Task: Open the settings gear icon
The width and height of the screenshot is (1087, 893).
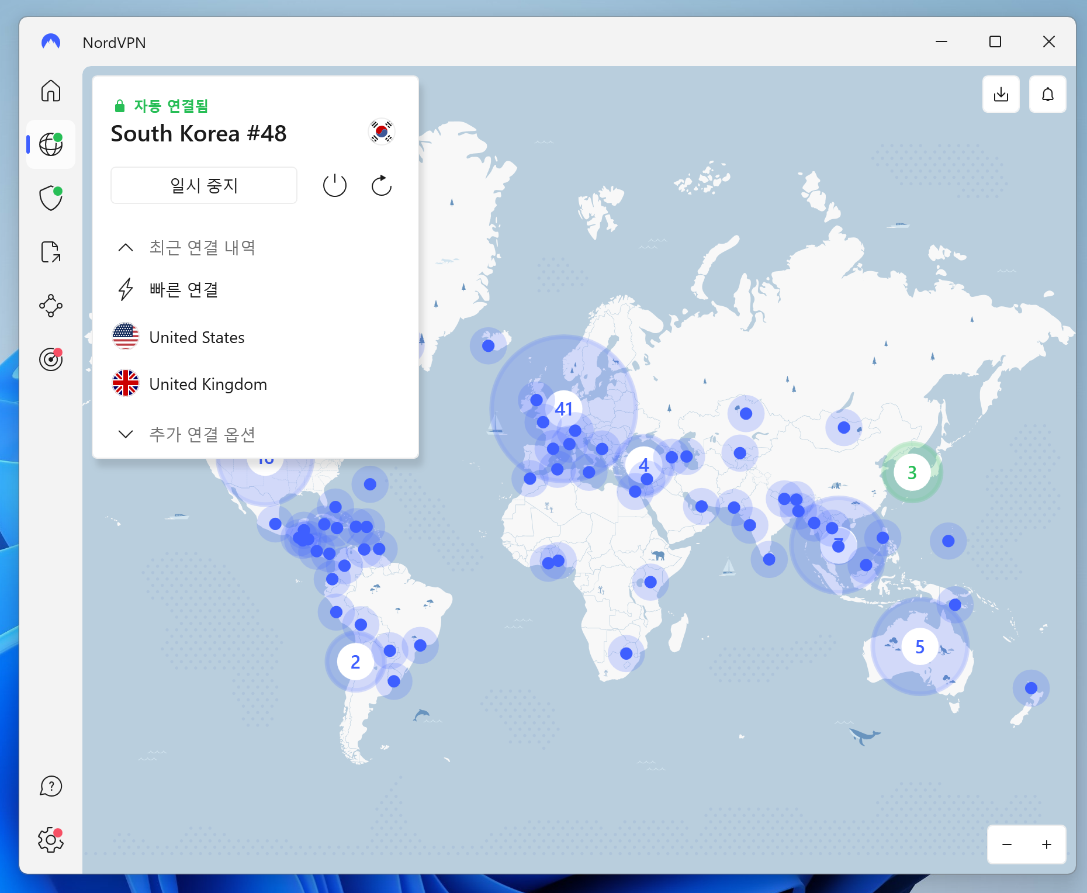Action: pyautogui.click(x=51, y=840)
